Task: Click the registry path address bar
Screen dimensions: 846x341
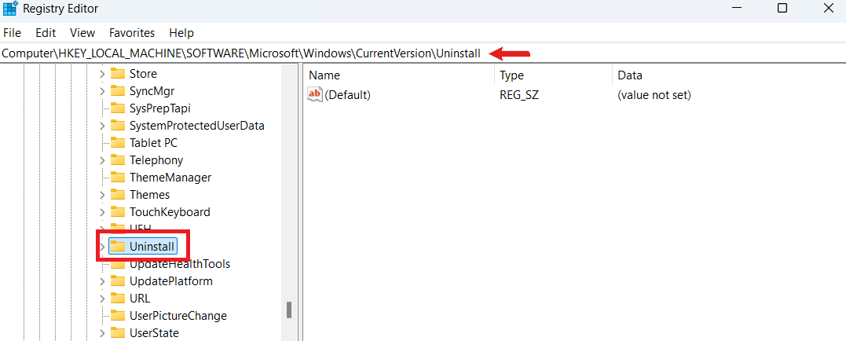Action: pos(423,53)
